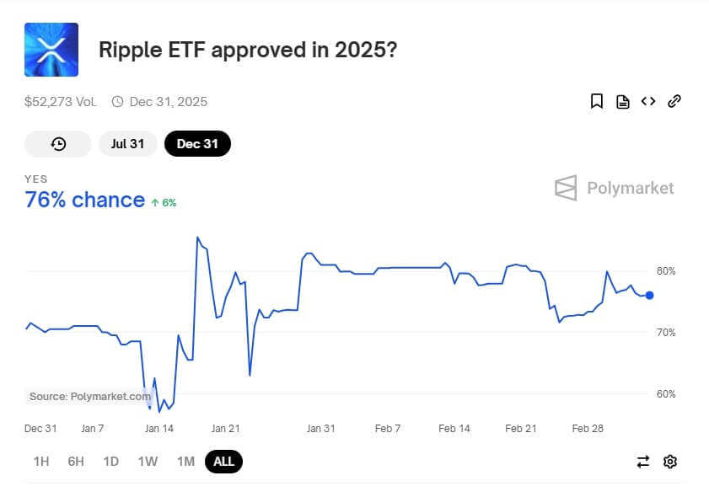
Task: Click the blue endpoint dot on chart
Action: pyautogui.click(x=649, y=295)
